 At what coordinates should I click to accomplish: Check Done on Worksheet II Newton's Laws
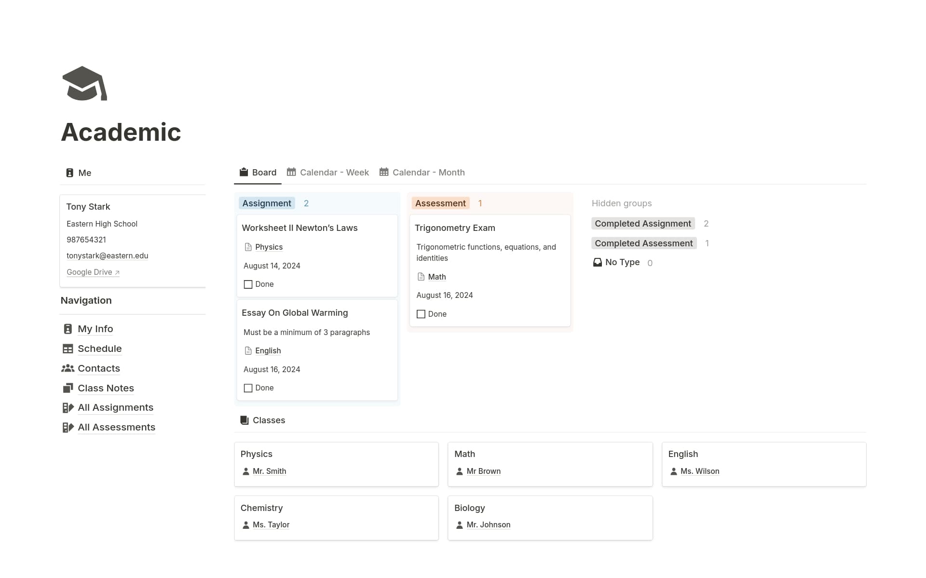click(248, 284)
